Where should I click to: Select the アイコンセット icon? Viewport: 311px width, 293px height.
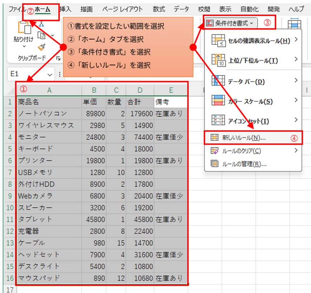coord(218,120)
